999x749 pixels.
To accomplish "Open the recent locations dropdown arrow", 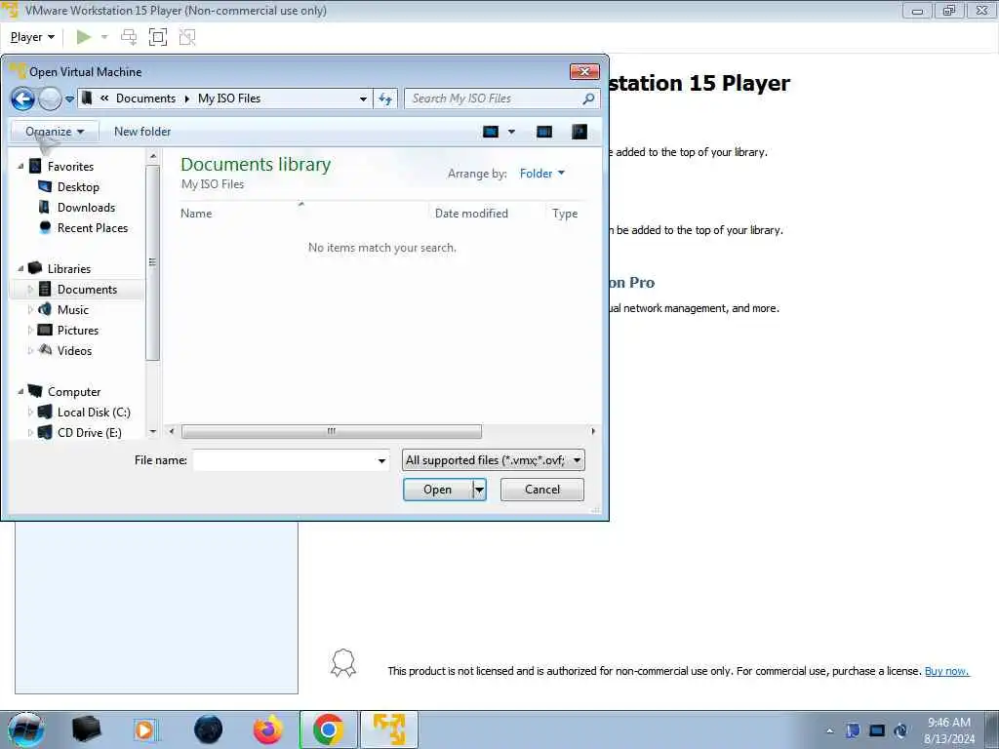I will coord(69,99).
